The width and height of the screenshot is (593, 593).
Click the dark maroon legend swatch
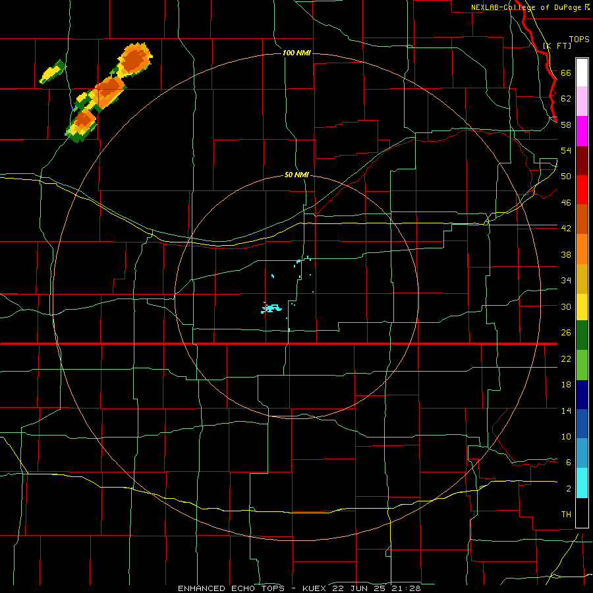pyautogui.click(x=582, y=160)
